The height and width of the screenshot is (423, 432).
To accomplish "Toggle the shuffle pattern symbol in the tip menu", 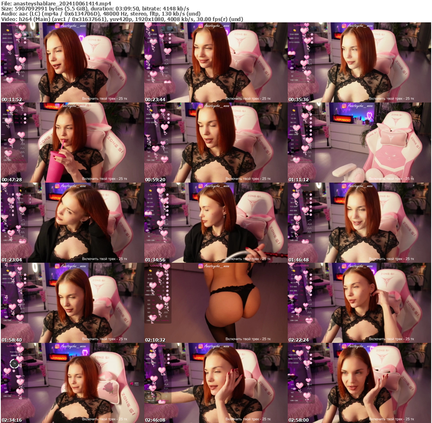I will [22, 76].
